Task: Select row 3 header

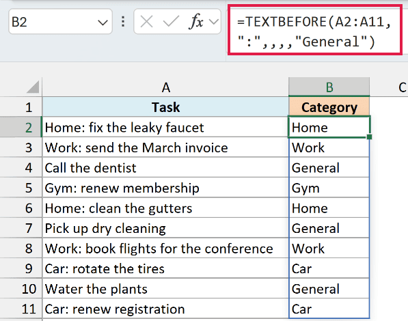Action: [21, 148]
